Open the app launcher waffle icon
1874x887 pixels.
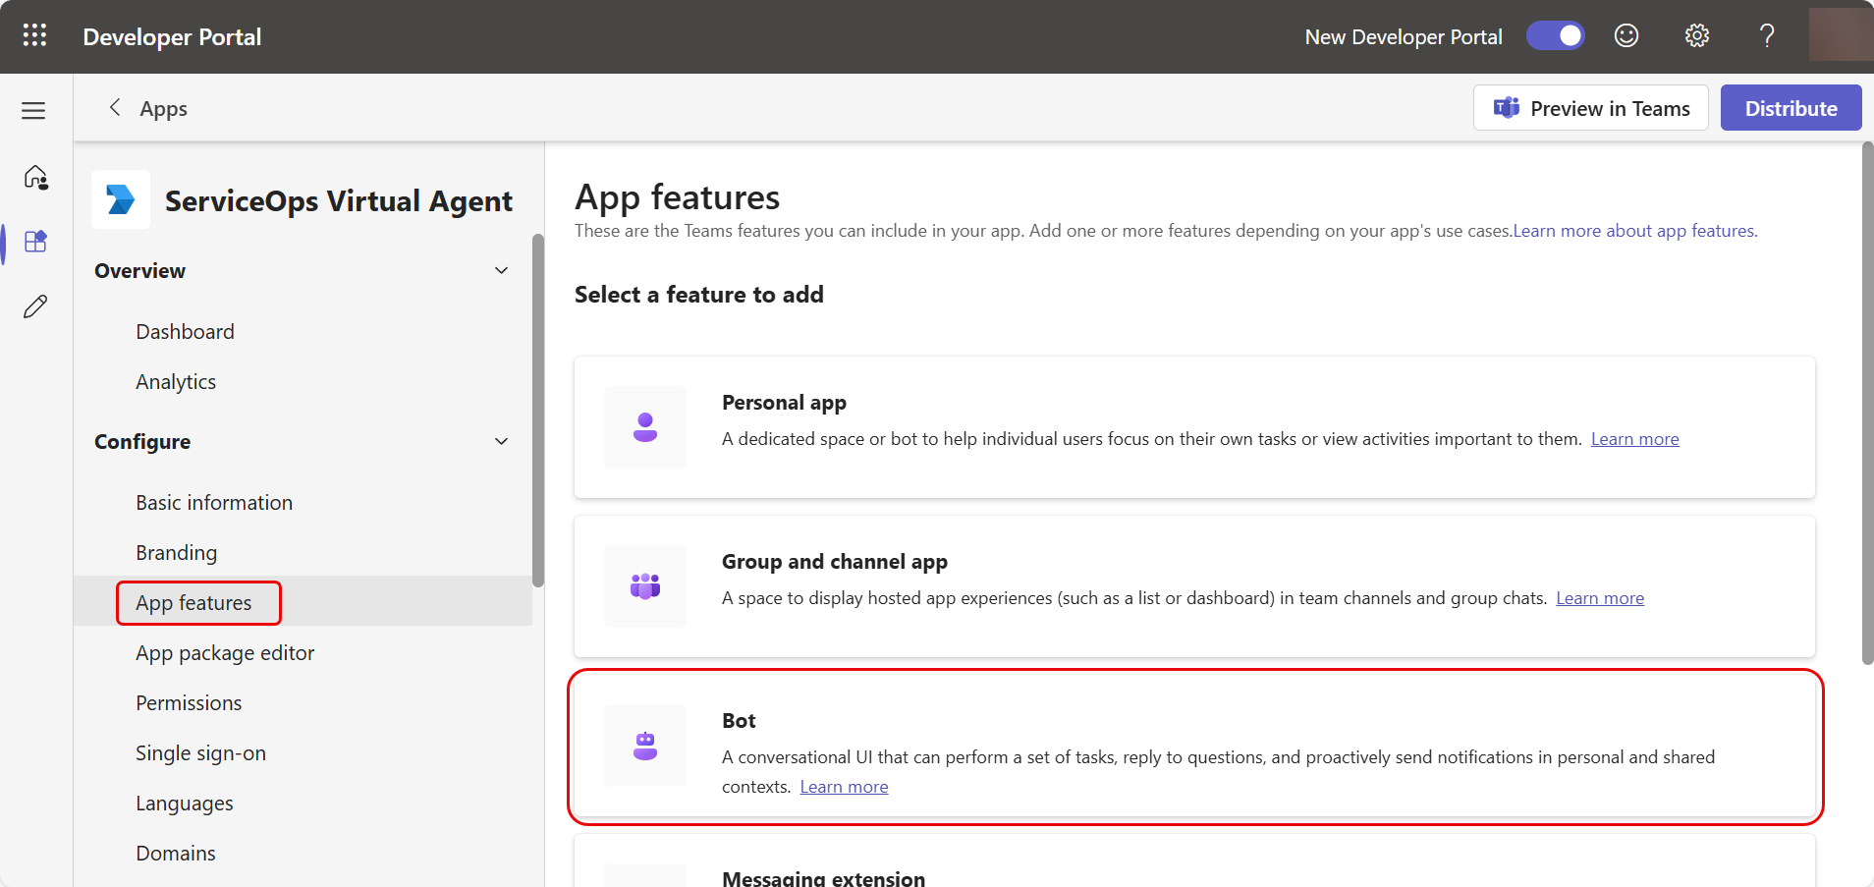coord(34,36)
